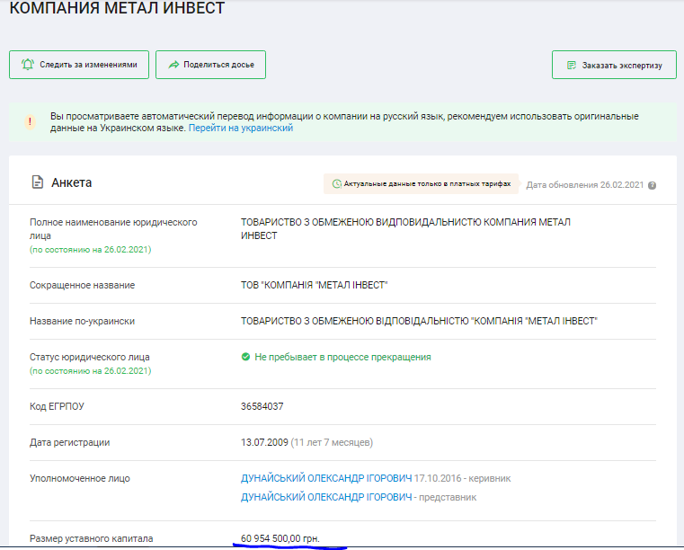
Task: Click the Анкета section heading text
Action: coord(71,182)
